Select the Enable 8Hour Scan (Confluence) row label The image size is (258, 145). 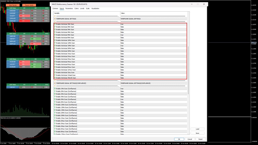click(66, 132)
